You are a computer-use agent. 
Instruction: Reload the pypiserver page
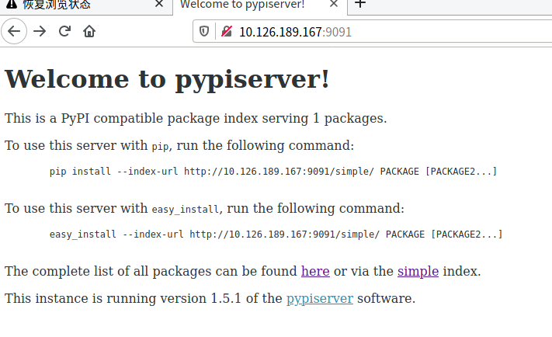coord(64,31)
